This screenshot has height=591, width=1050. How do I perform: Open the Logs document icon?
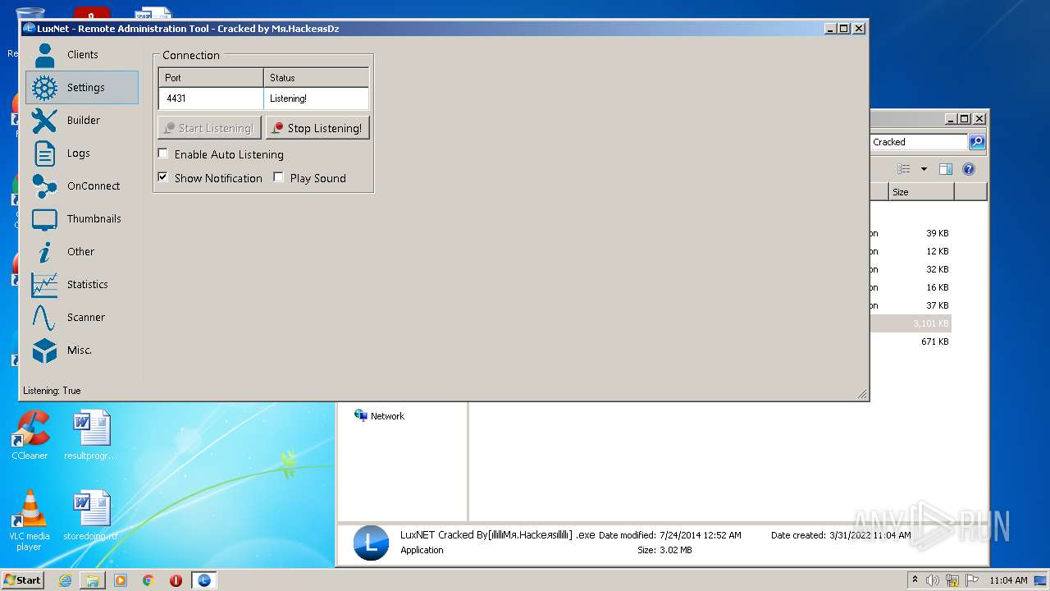pos(44,153)
